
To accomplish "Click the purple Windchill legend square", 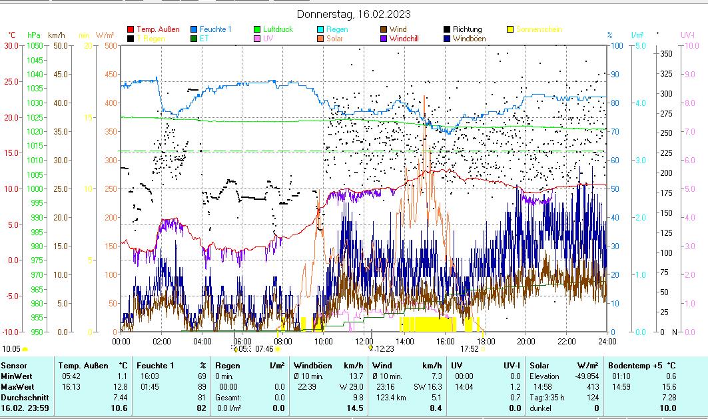I will click(384, 39).
